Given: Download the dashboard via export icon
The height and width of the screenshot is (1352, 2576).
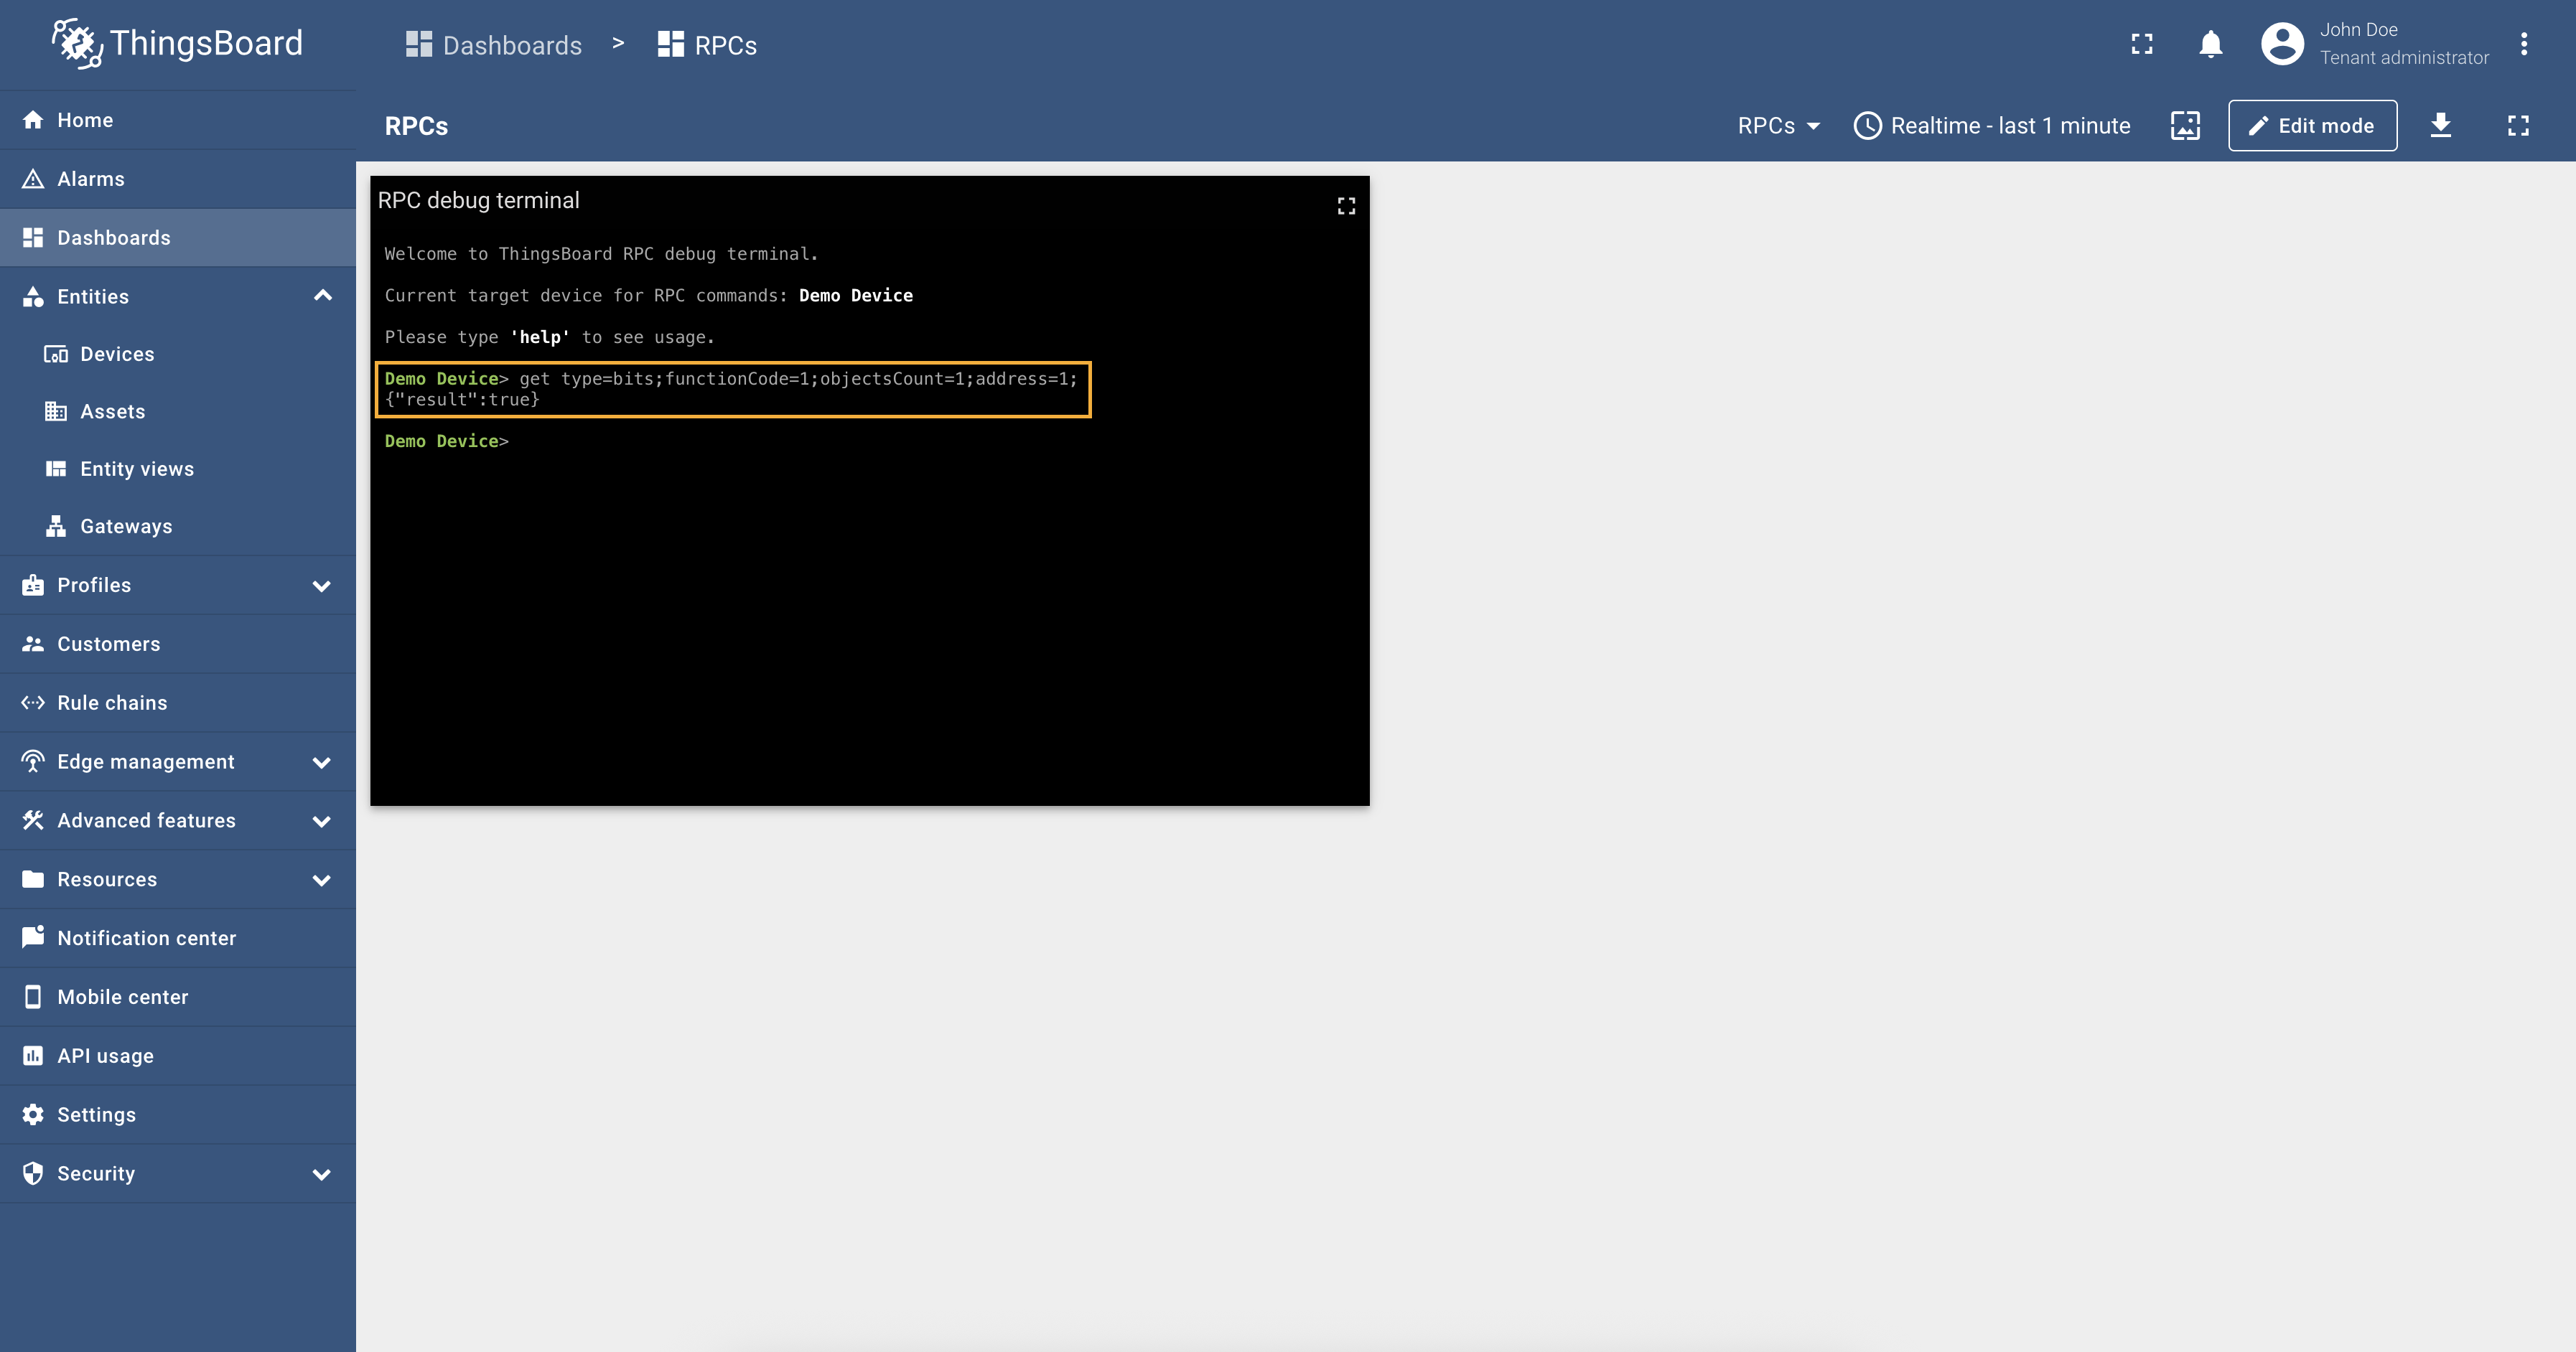Looking at the screenshot, I should 2440,126.
